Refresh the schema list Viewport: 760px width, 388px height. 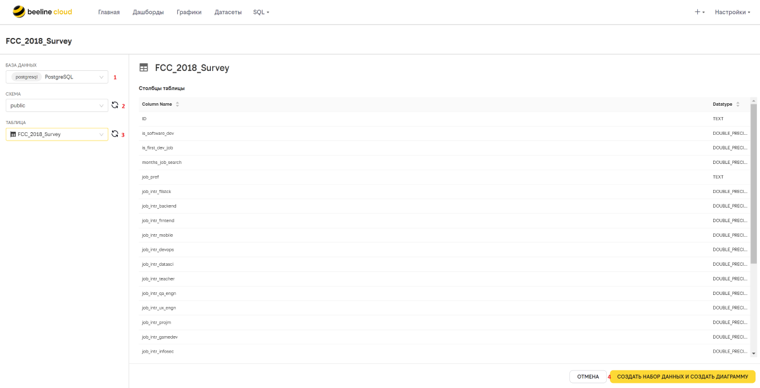pos(115,105)
